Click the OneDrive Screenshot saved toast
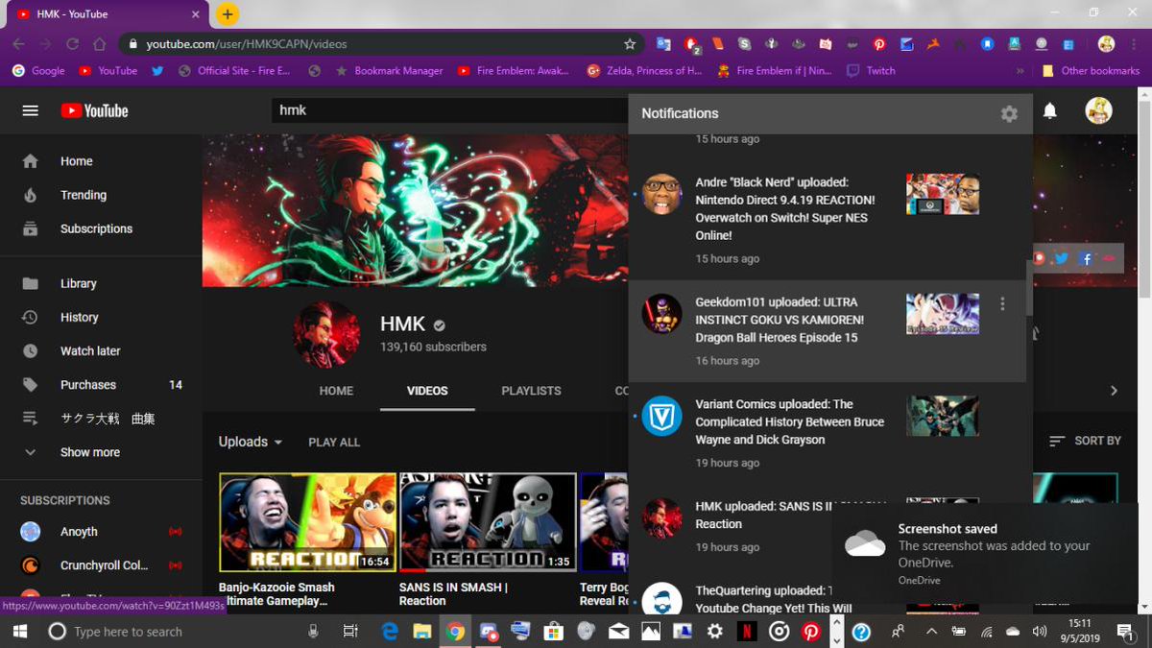The height and width of the screenshot is (648, 1152). point(984,554)
